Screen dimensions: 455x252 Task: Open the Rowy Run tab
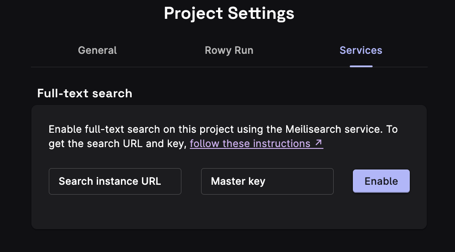[229, 50]
